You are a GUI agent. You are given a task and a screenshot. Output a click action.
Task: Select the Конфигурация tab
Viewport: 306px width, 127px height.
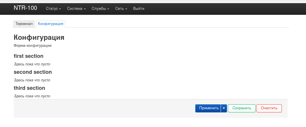pyautogui.click(x=51, y=24)
